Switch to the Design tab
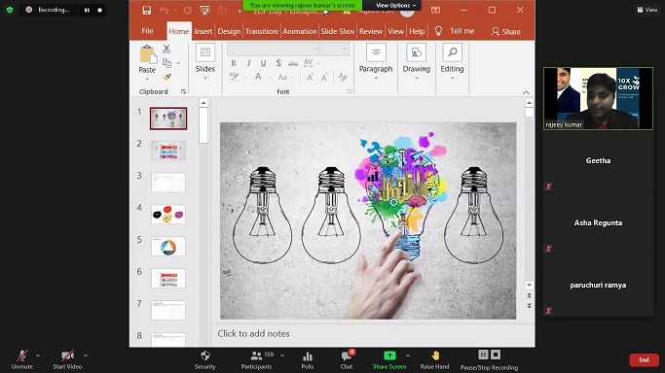Image resolution: width=665 pixels, height=373 pixels. coord(229,31)
